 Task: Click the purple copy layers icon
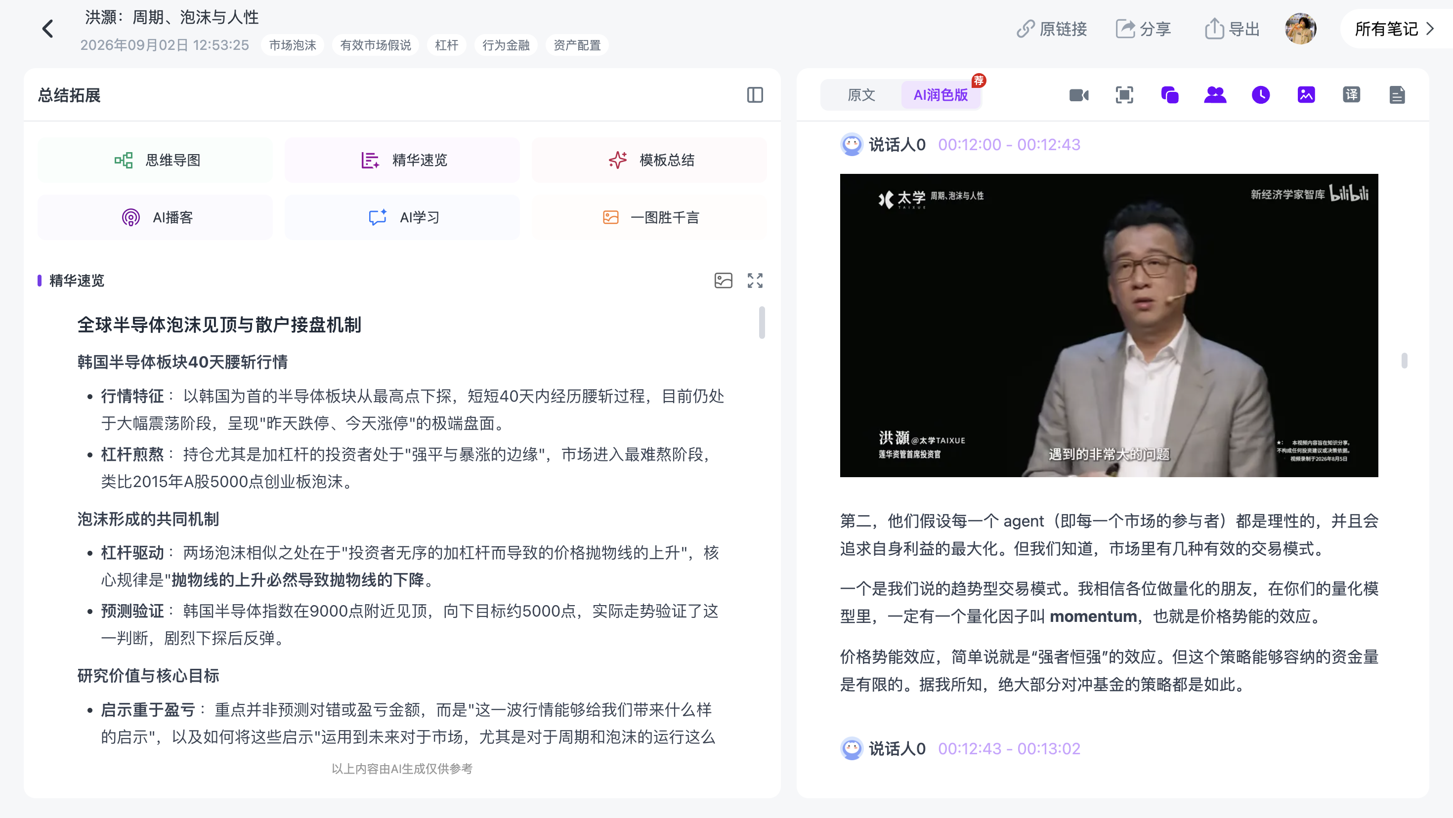pos(1169,95)
